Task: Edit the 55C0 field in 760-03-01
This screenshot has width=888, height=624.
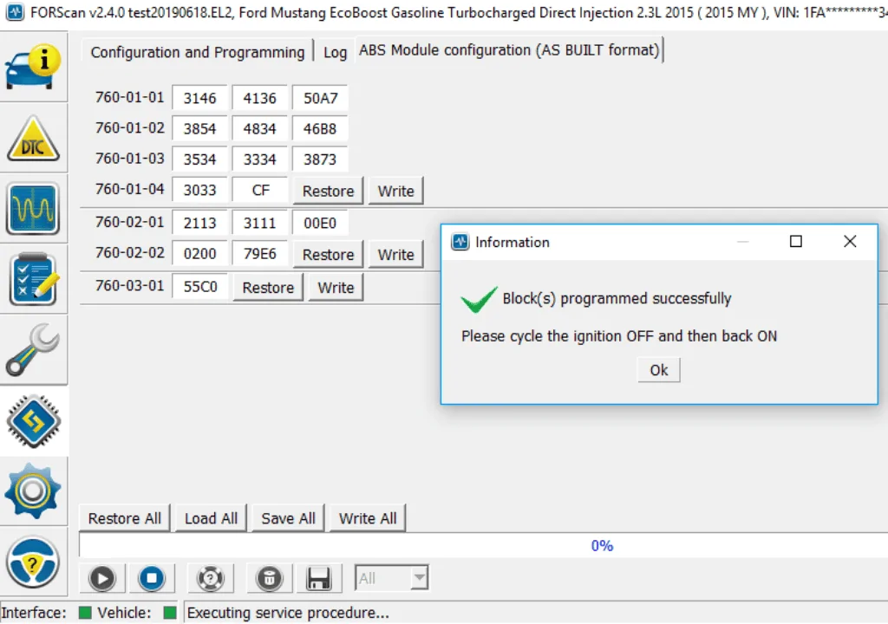Action: (200, 286)
